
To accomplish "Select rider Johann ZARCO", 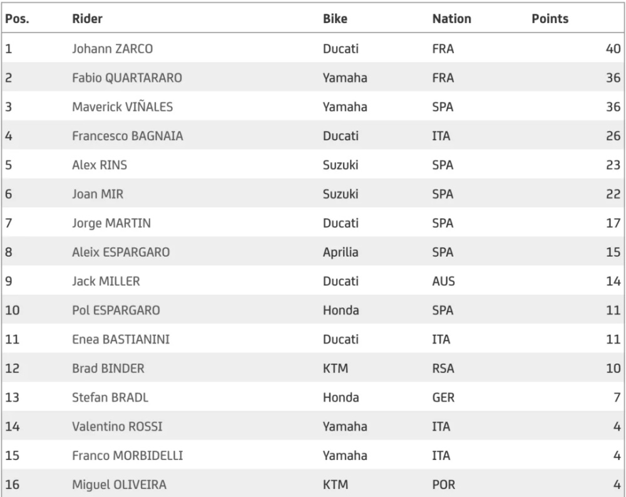I will (113, 49).
